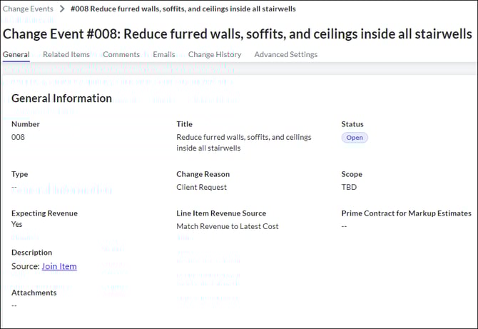
Task: View the Change History tab
Action: point(215,54)
